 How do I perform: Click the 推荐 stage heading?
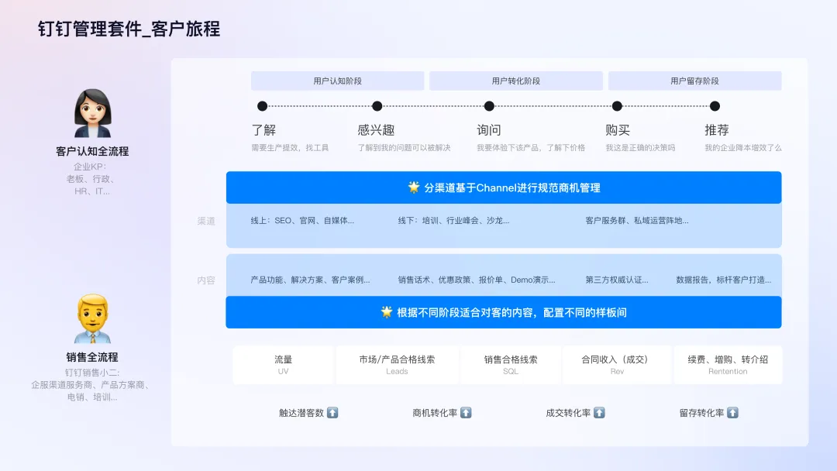pos(717,130)
